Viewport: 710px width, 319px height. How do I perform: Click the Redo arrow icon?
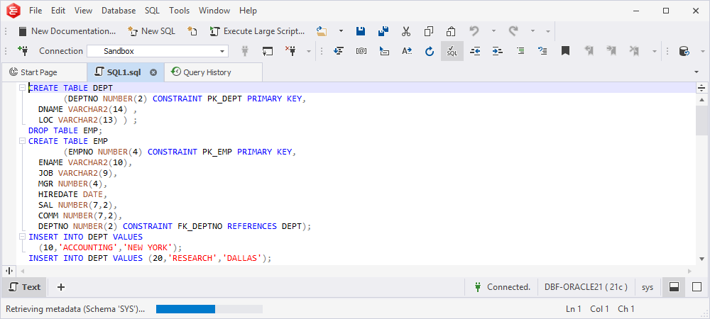[x=513, y=31]
